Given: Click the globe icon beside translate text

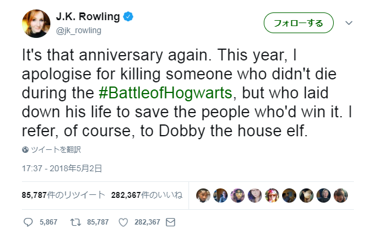Looking at the screenshot, I should pos(25,149).
